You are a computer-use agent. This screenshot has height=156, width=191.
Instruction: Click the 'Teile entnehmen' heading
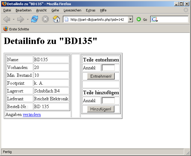tap(101, 60)
